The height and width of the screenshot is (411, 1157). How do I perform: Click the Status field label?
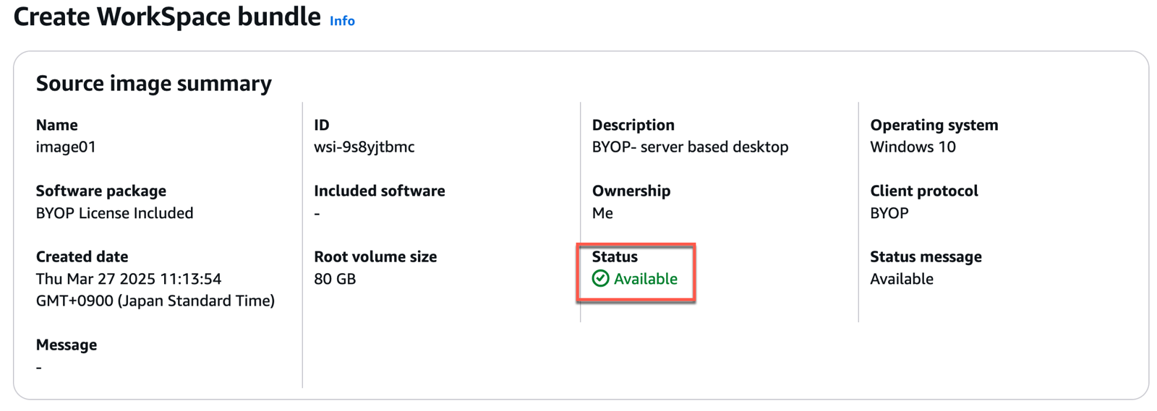point(615,256)
